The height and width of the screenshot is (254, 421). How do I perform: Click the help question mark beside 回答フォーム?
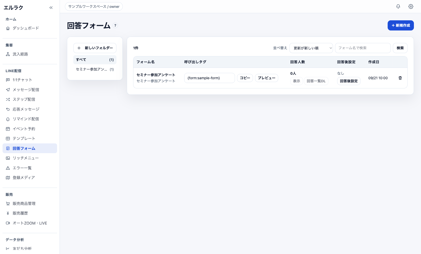pyautogui.click(x=115, y=25)
